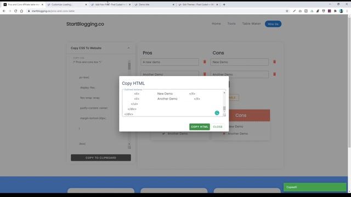Collapse the Copy CSS To Website panel

coord(128,48)
